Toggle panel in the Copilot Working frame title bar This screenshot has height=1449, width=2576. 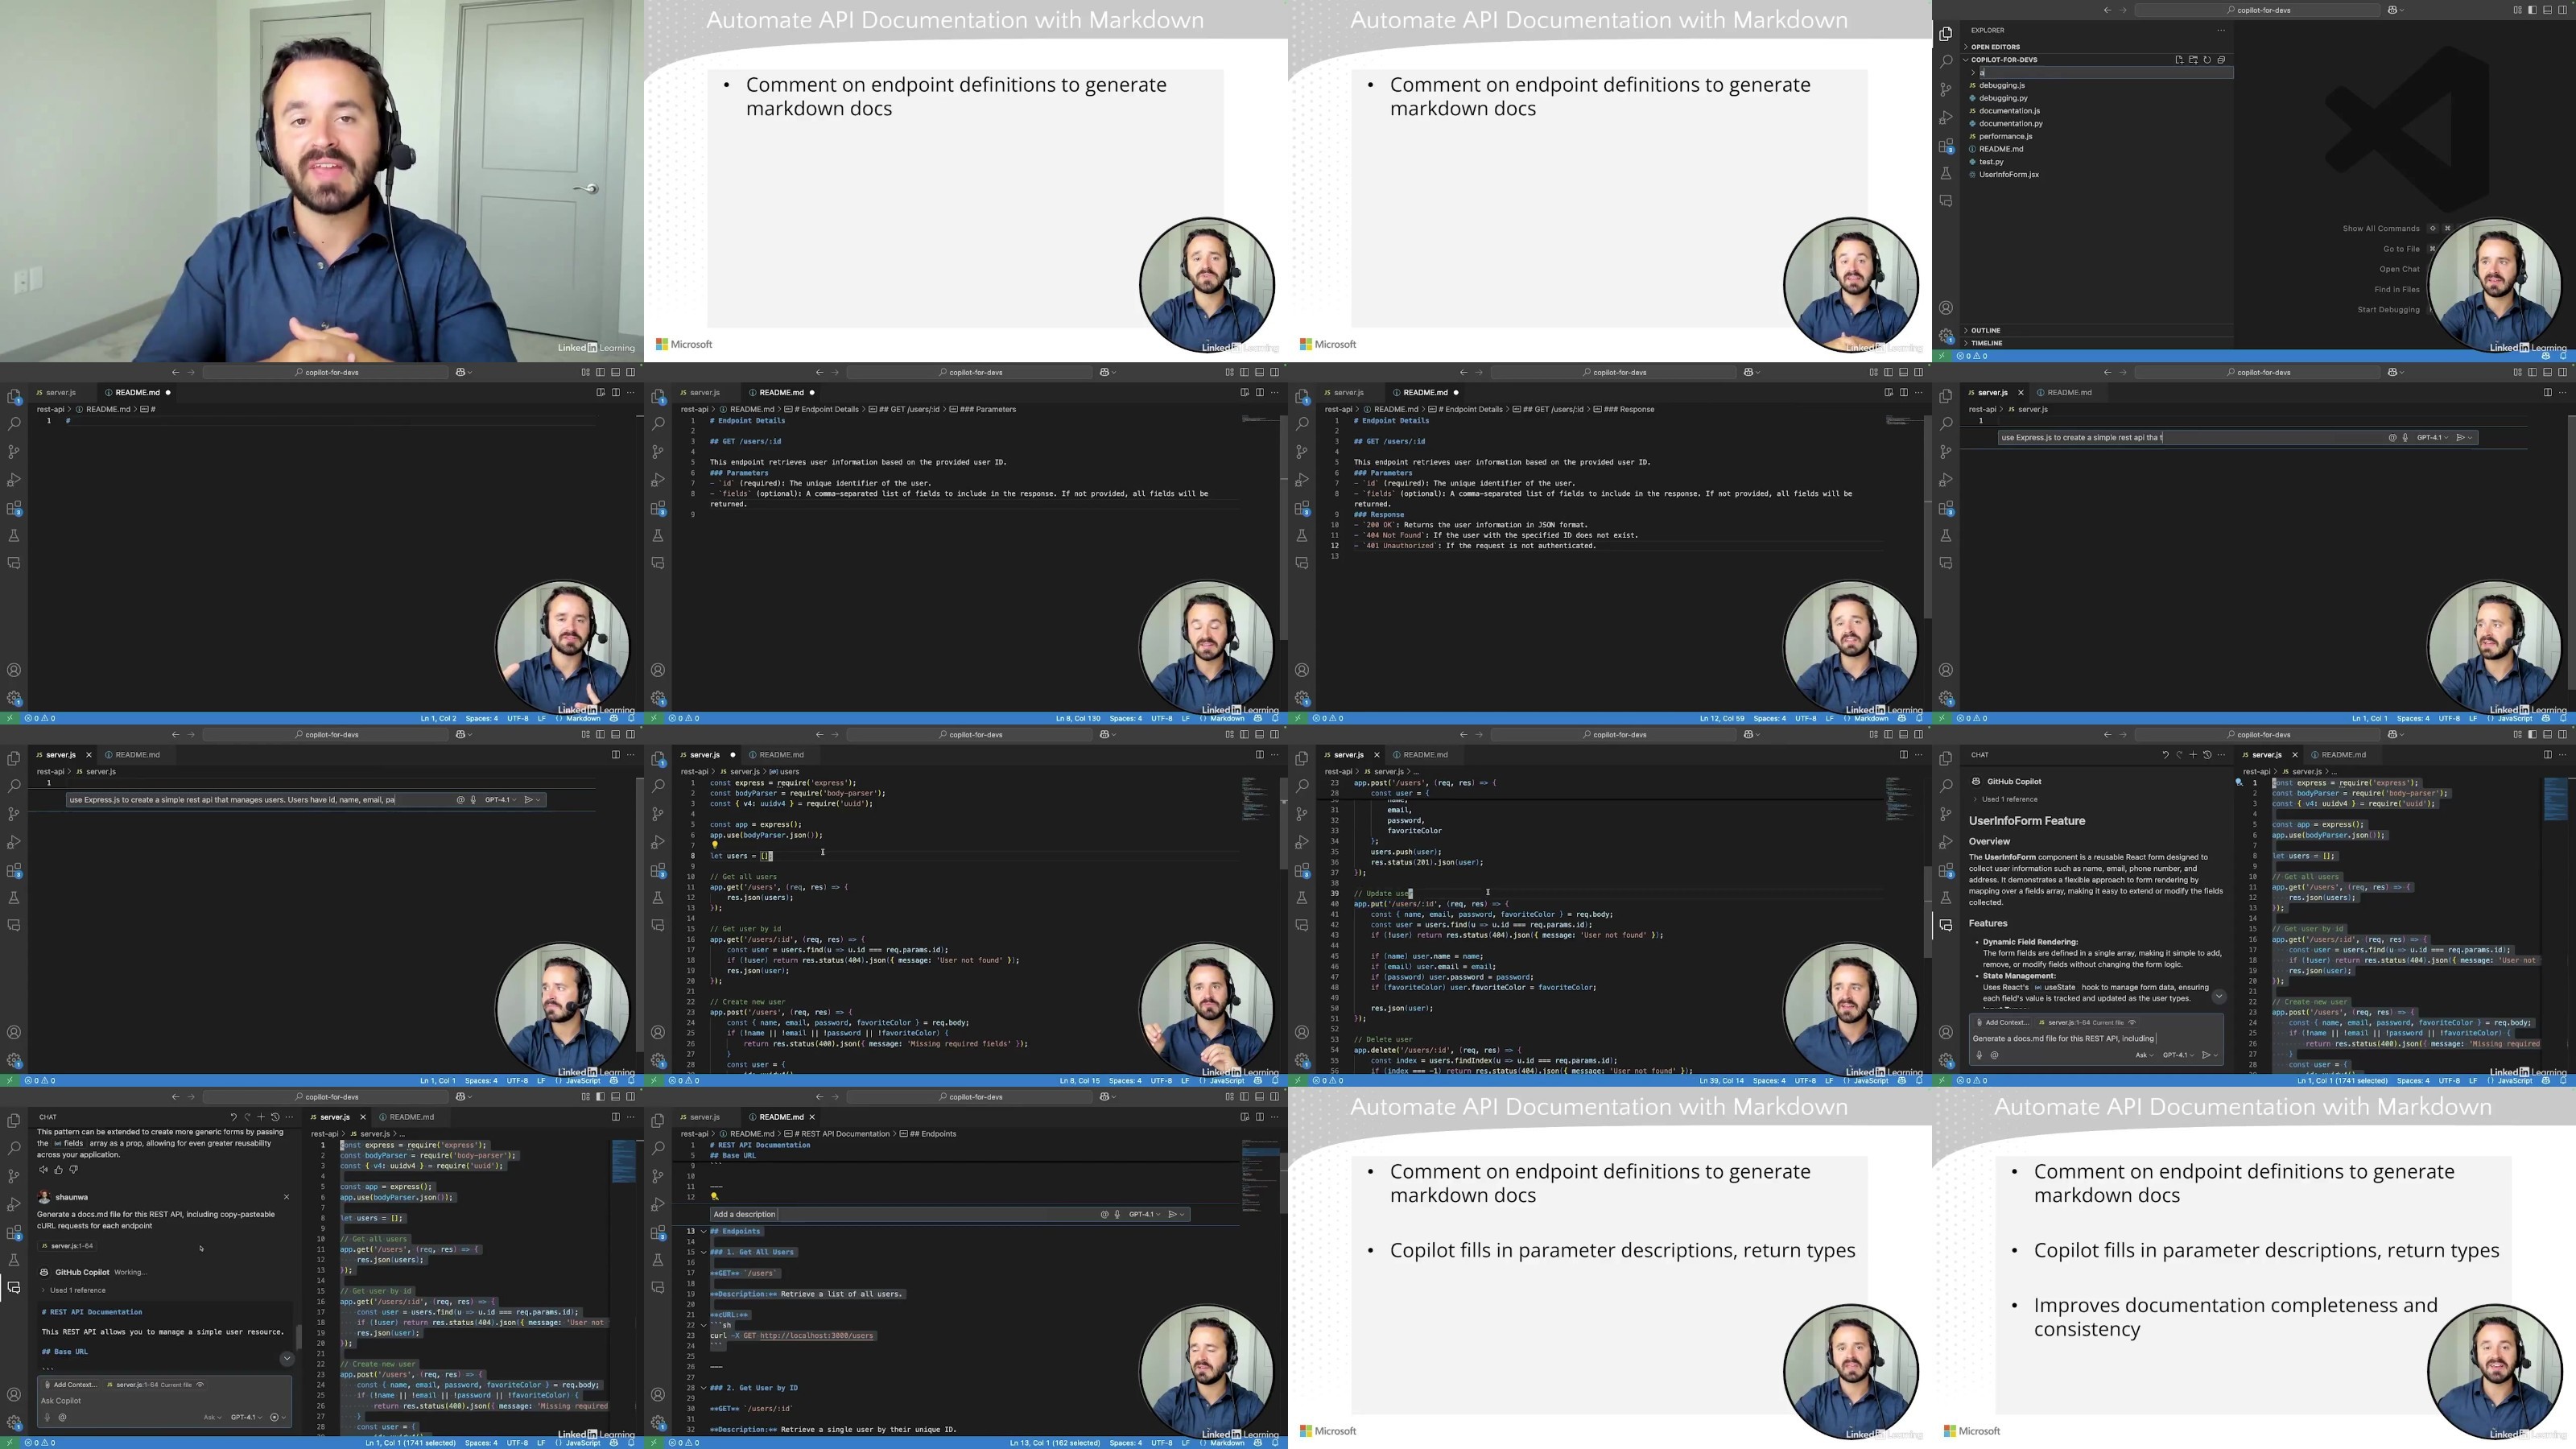tap(614, 1097)
